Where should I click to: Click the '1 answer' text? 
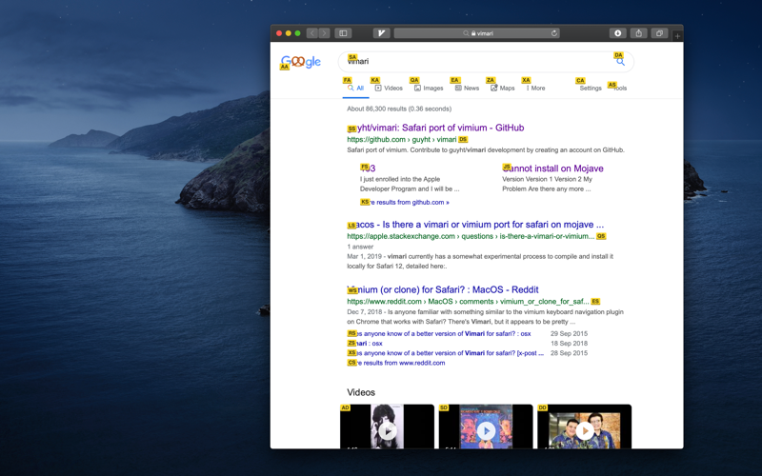[x=360, y=247]
